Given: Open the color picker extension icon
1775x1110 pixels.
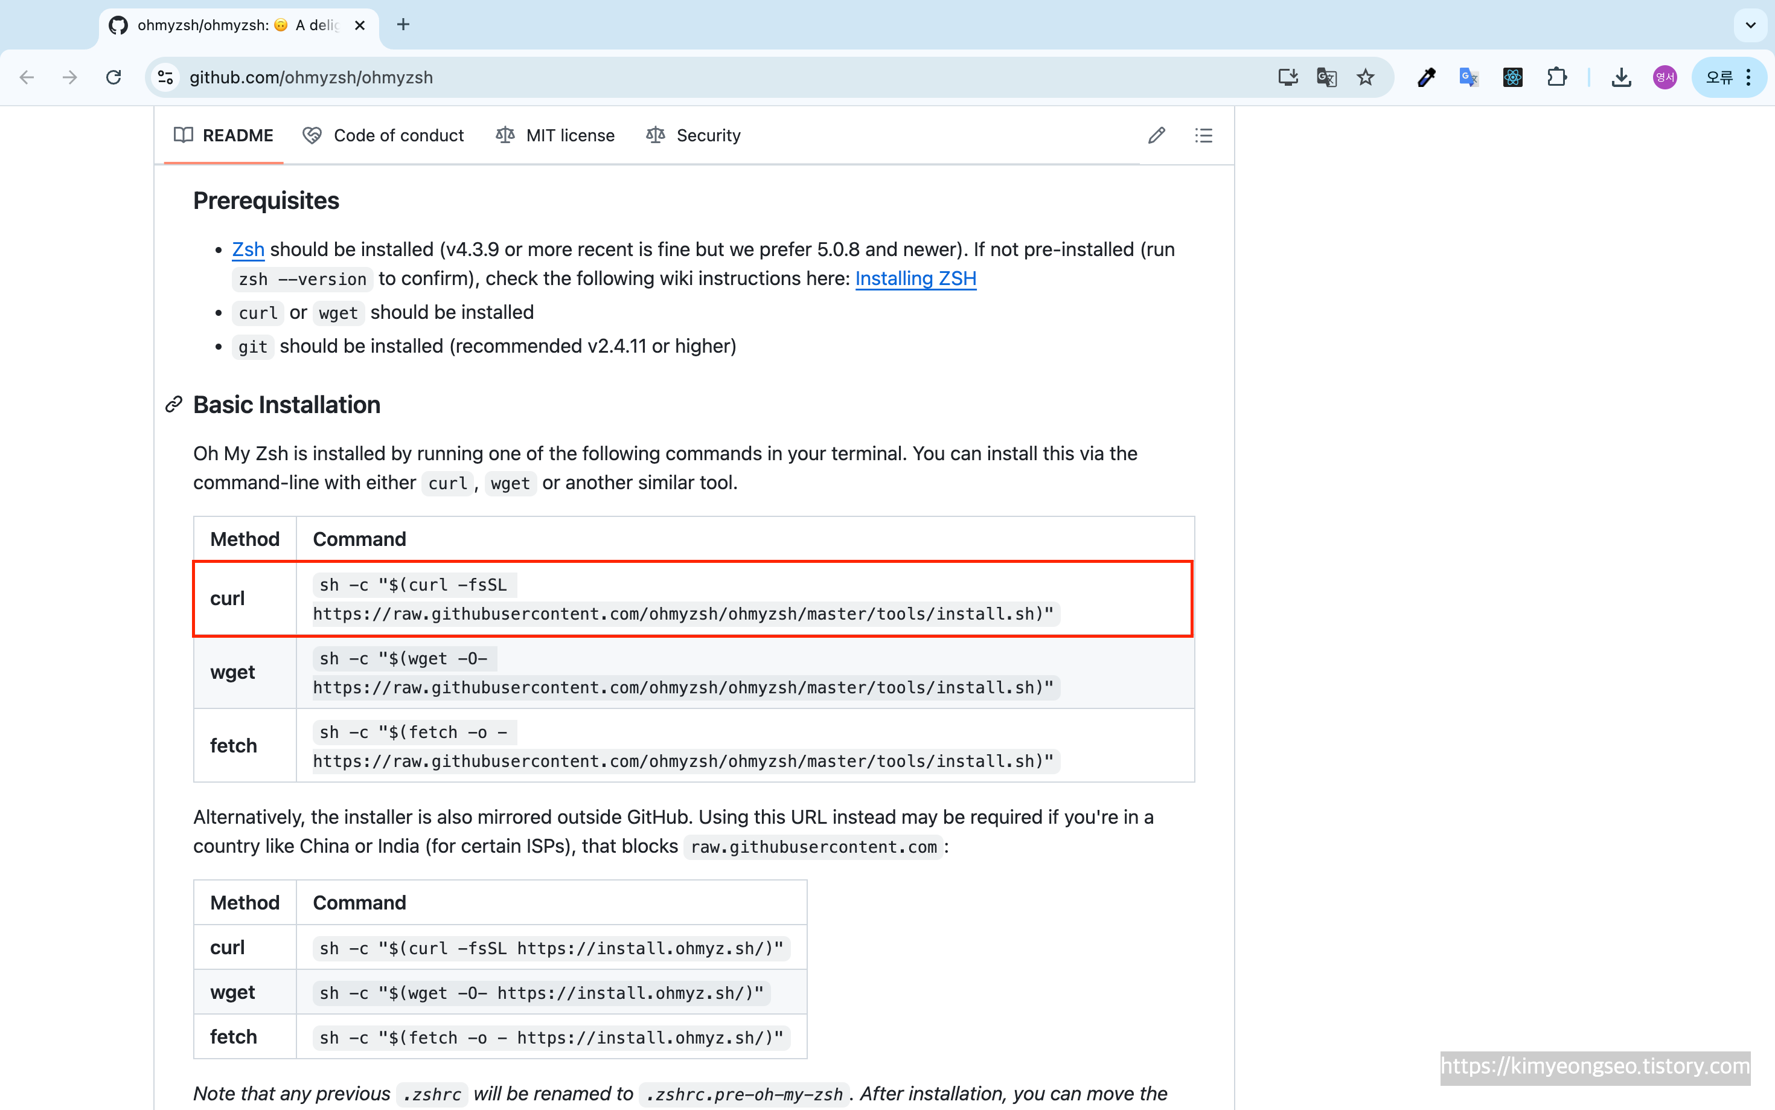Looking at the screenshot, I should pyautogui.click(x=1425, y=77).
